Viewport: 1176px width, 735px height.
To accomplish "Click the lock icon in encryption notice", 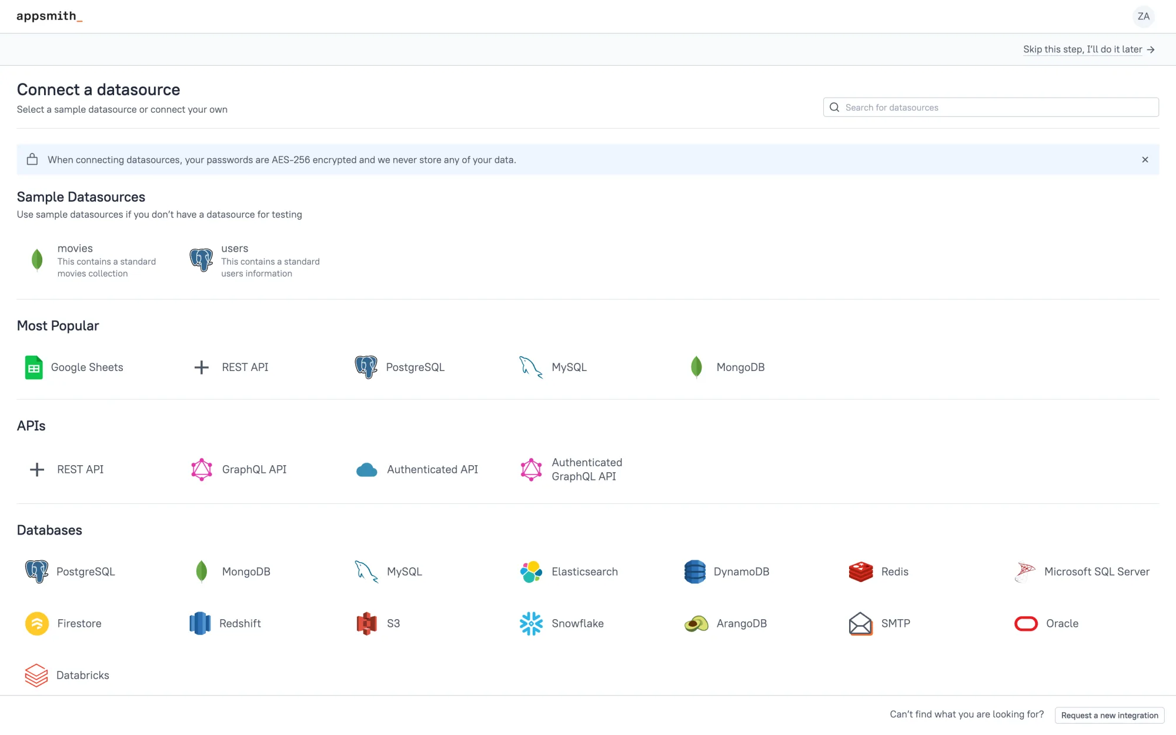I will (x=32, y=159).
